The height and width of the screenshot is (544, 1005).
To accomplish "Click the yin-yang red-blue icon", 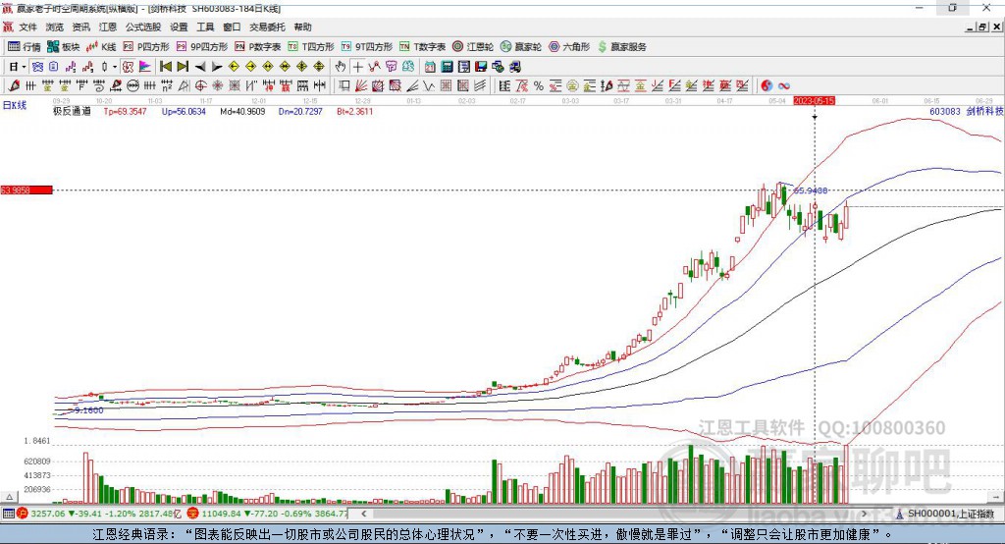I will point(767,86).
